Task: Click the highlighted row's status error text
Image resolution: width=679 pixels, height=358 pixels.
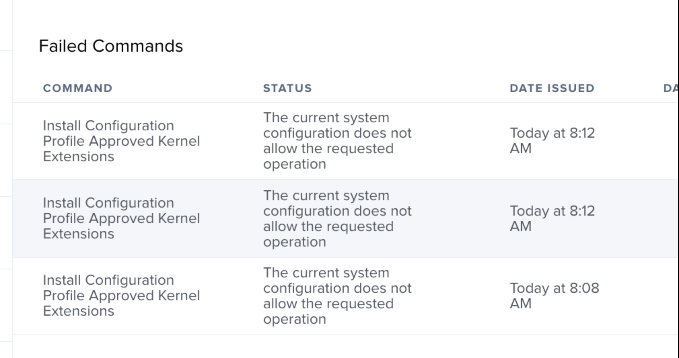Action: 337,219
